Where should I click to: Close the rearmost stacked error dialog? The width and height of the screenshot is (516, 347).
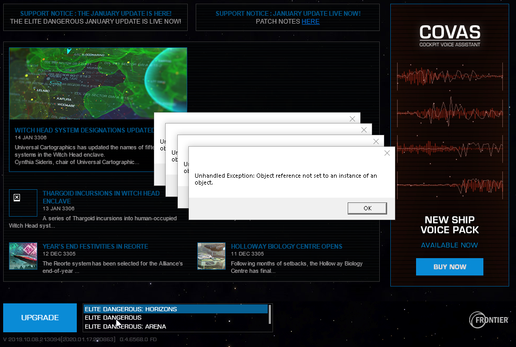[352, 119]
